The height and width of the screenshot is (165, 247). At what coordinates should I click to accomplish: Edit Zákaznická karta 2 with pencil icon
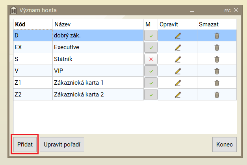(178, 95)
